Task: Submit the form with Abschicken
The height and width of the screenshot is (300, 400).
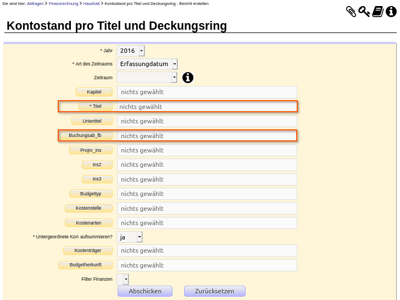Action: (x=145, y=291)
